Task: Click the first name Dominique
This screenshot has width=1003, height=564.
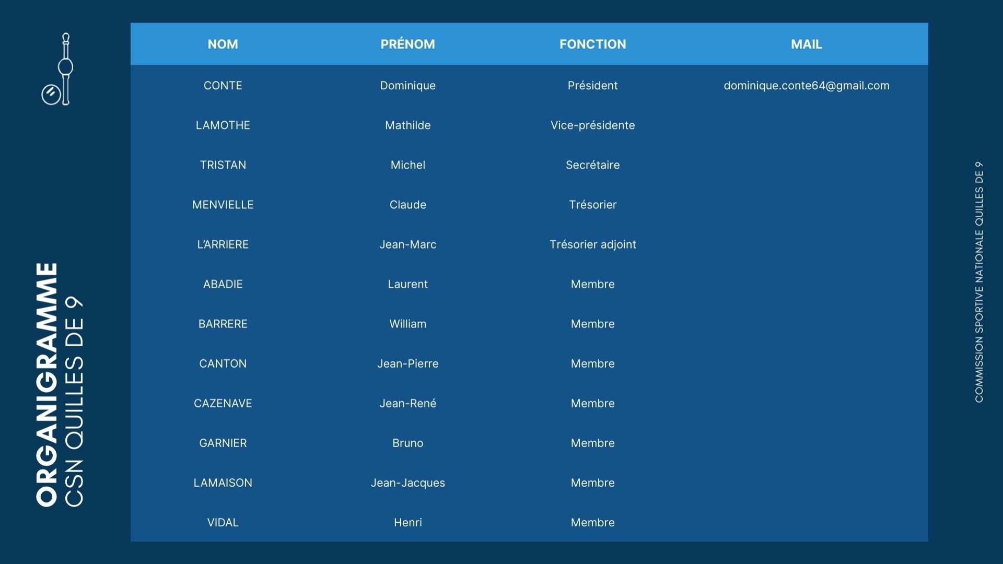Action: 408,86
